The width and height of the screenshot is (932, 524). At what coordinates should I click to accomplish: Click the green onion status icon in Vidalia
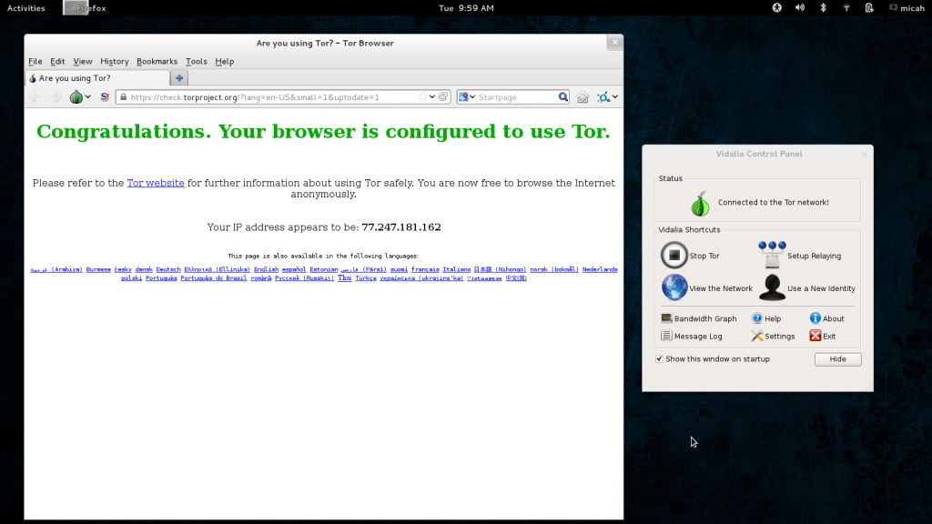(700, 203)
